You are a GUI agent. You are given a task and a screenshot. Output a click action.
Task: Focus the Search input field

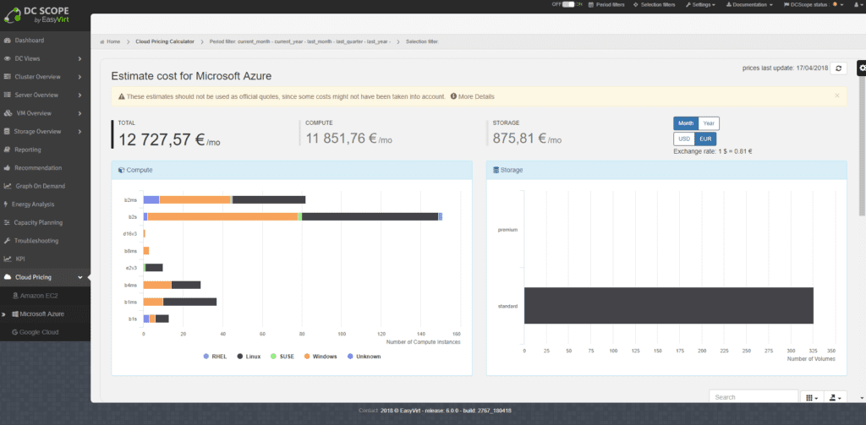[x=754, y=397]
